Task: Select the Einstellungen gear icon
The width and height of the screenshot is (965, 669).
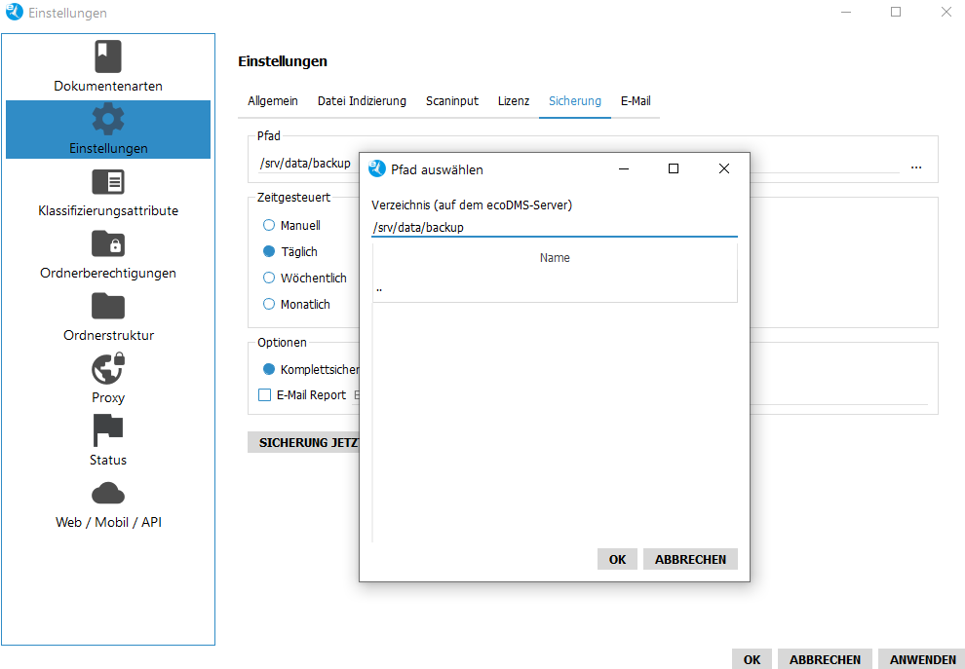Action: (108, 119)
